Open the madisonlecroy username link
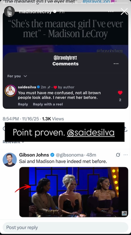This screenshot has width=131, height=235. pos(36,12)
